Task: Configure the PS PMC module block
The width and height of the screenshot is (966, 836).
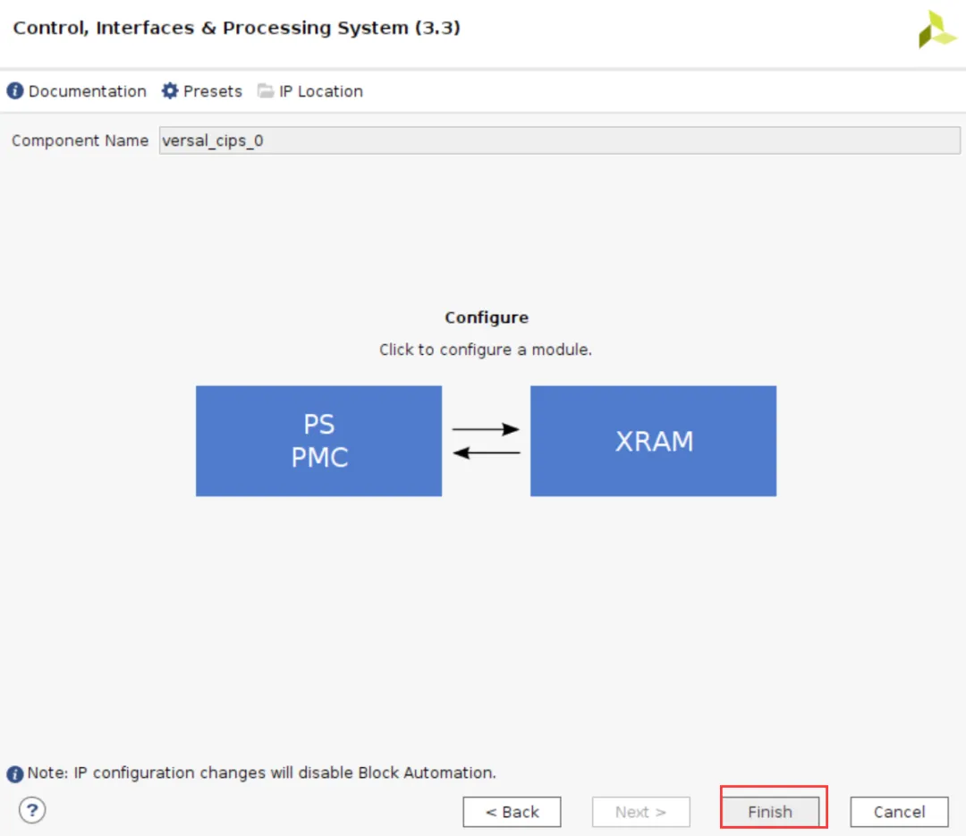Action: click(318, 441)
